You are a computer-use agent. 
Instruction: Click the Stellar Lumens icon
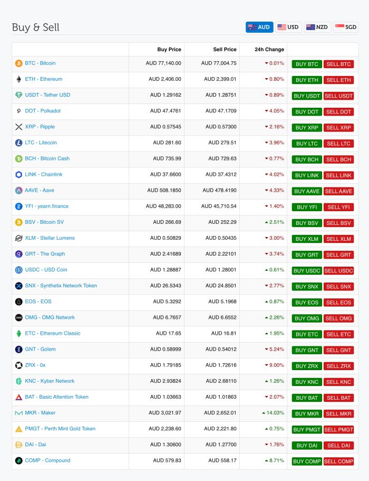pyautogui.click(x=18, y=238)
